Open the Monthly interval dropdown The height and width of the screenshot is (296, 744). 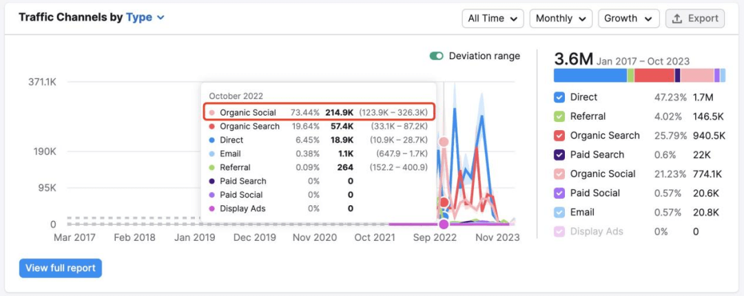click(561, 19)
